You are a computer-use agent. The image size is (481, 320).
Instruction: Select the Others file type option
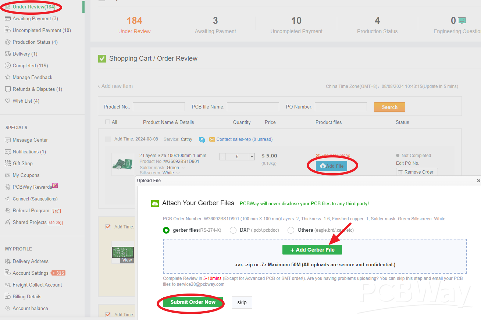tap(291, 230)
